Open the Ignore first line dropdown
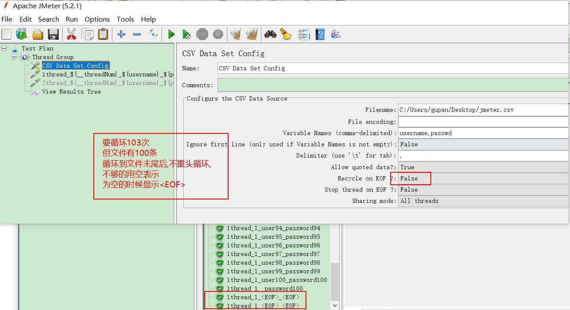570x310 pixels. (x=483, y=144)
